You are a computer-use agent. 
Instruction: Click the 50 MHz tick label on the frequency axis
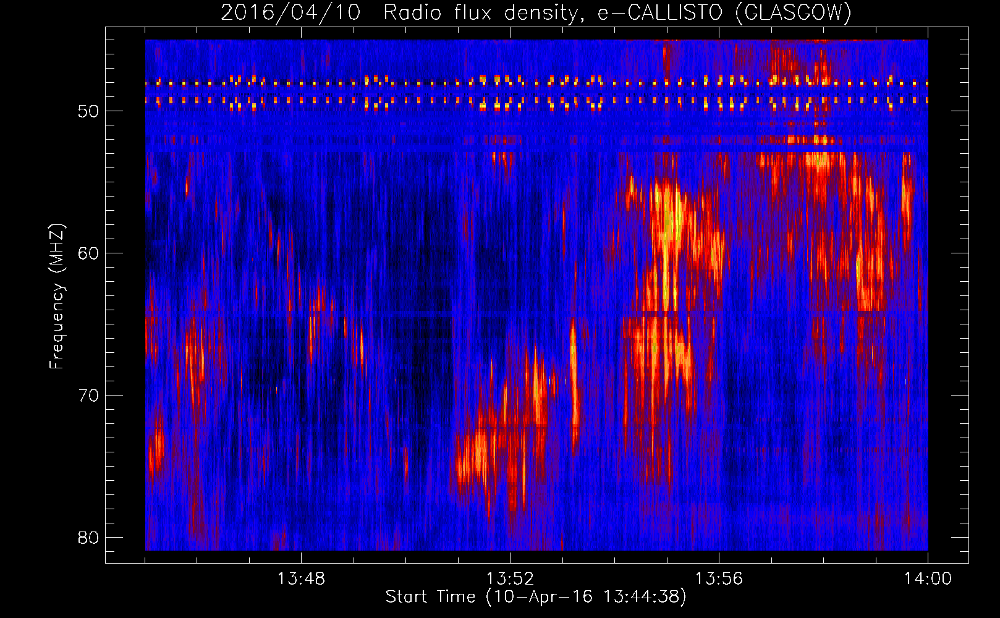pos(88,111)
